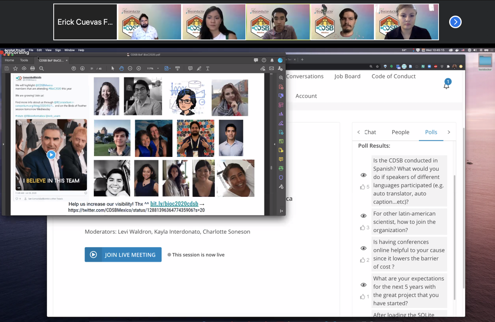Image resolution: width=495 pixels, height=322 pixels.
Task: Click the page number field showing 31
Action: click(x=92, y=68)
